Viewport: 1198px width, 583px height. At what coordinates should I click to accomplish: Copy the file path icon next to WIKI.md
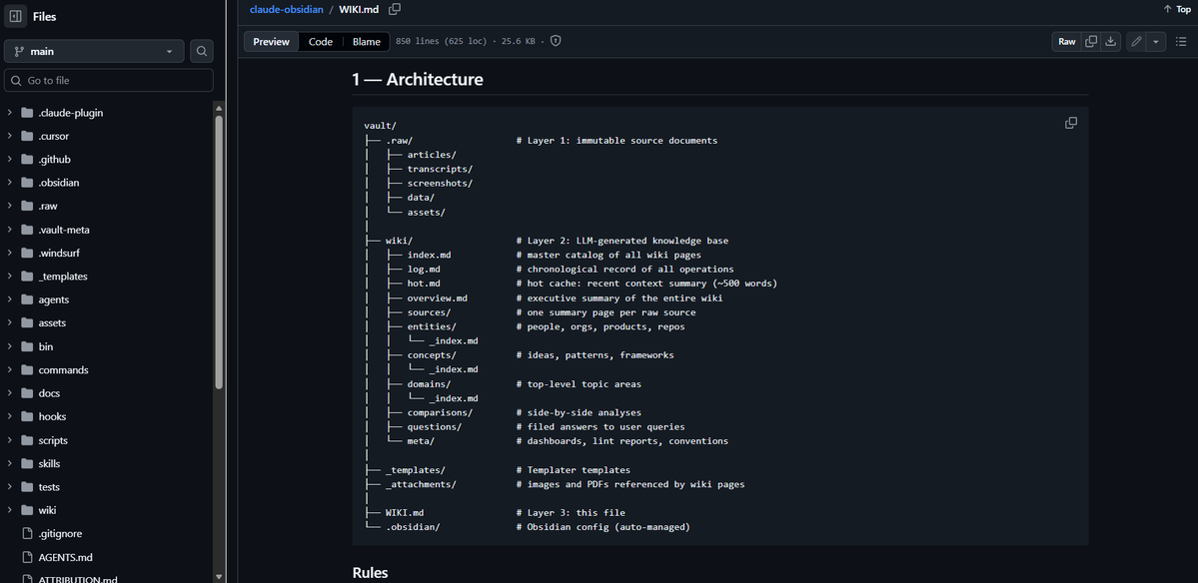click(x=395, y=9)
